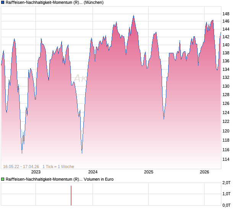Click the 142 price axis label
This screenshot has height=209, width=237.
click(x=226, y=37)
